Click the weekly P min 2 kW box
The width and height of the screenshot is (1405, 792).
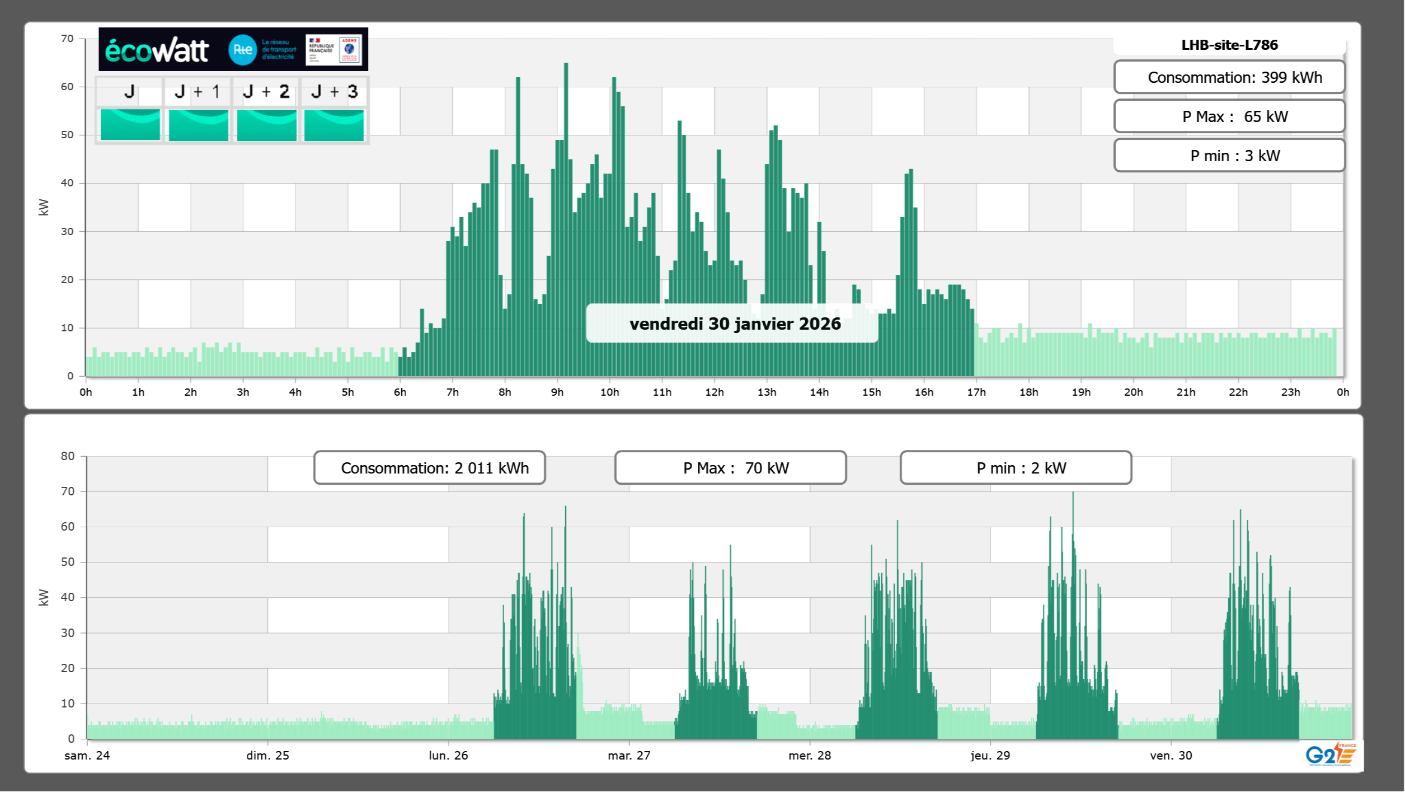pos(1016,468)
